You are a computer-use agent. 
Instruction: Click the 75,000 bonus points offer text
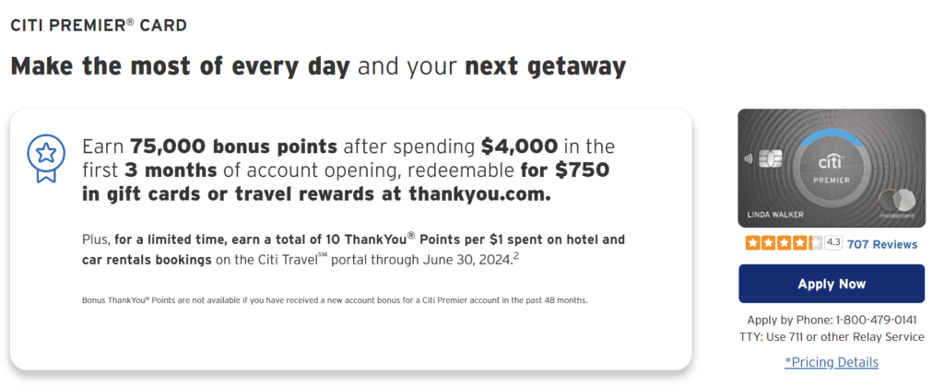234,147
